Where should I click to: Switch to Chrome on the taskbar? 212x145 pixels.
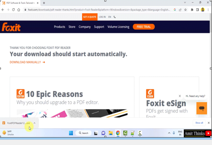[x=118, y=133]
